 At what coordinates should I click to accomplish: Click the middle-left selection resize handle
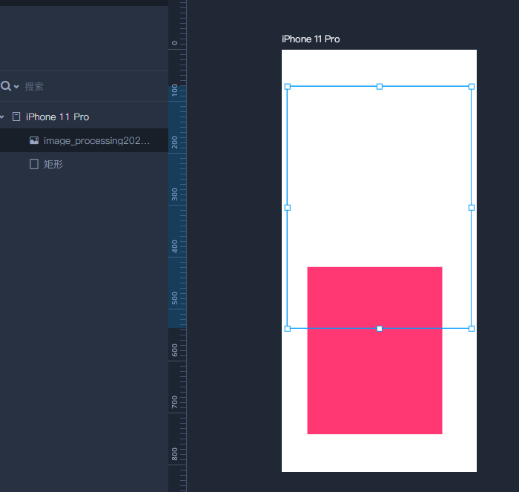click(x=288, y=208)
